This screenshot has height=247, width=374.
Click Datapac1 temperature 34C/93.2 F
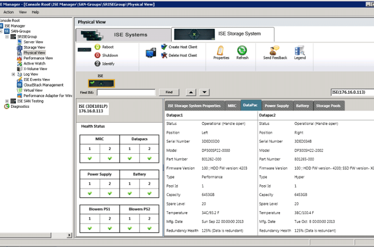point(210,213)
